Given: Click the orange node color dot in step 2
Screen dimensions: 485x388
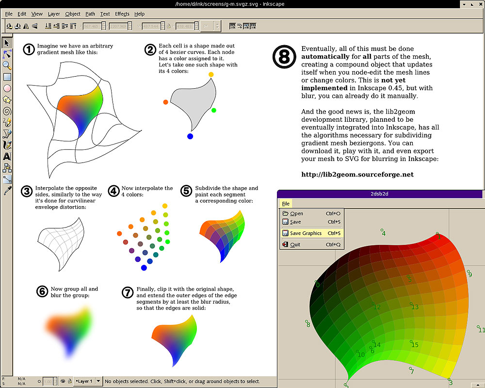Looking at the screenshot, I should 165,102.
